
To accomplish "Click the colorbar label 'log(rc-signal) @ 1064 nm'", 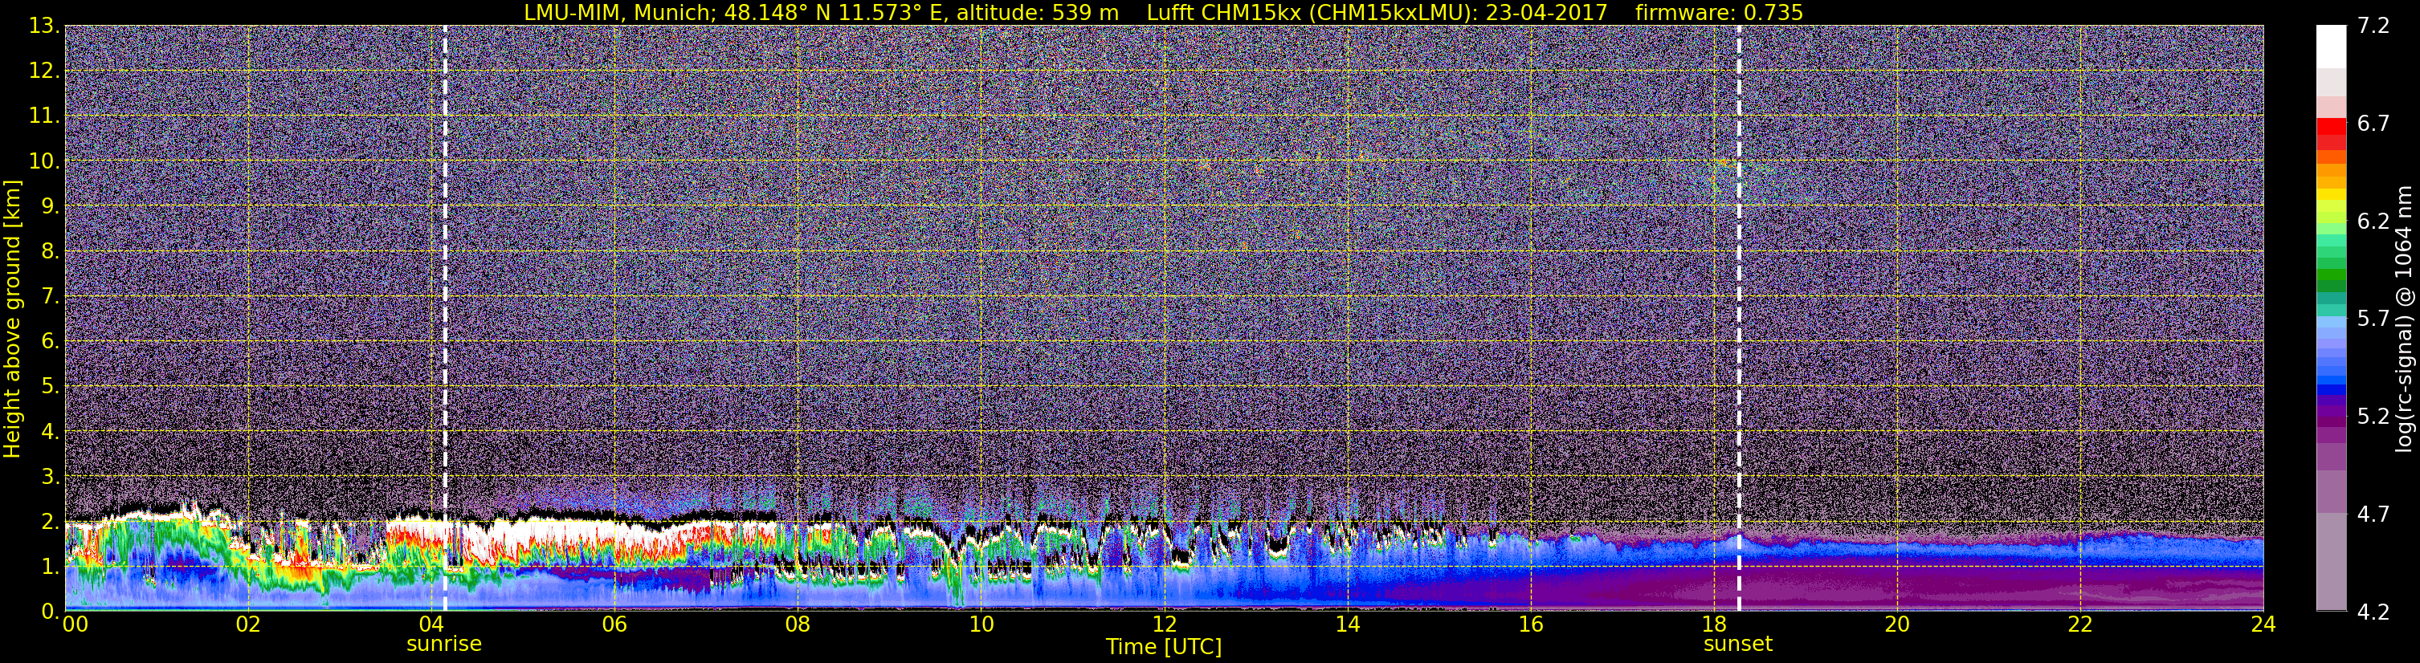I will pos(2403,319).
